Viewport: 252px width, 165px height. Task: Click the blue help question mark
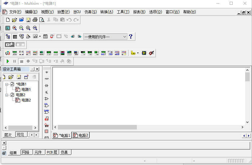pos(131,37)
